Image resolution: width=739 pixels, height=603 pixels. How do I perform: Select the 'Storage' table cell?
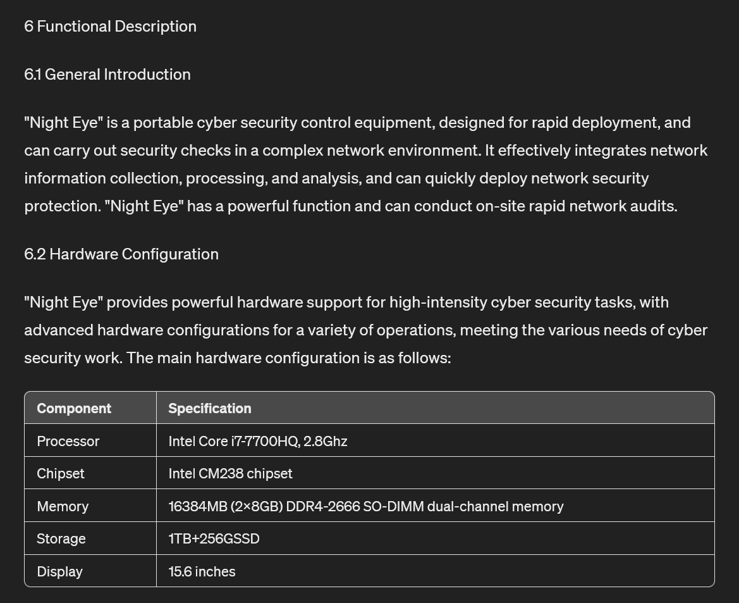90,538
